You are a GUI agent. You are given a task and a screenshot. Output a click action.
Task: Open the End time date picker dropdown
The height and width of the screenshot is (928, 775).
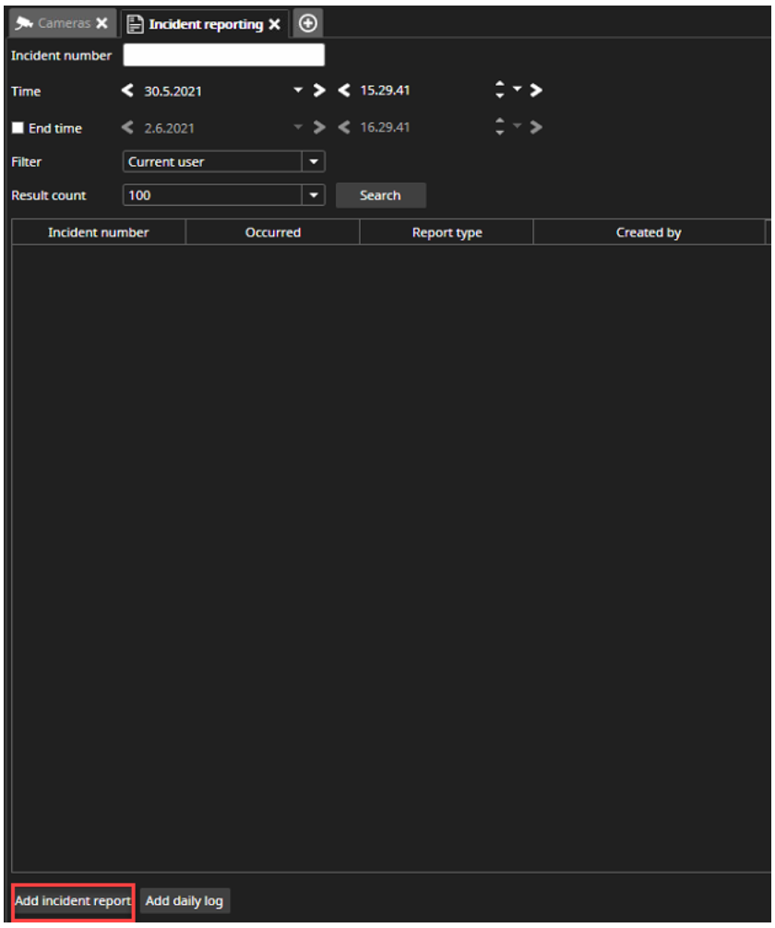pos(298,126)
